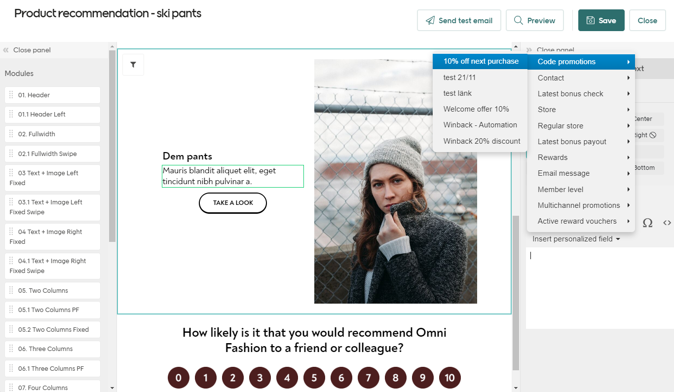Collapse the right panel using the chevrons icon
Image resolution: width=674 pixels, height=392 pixels.
(530, 49)
